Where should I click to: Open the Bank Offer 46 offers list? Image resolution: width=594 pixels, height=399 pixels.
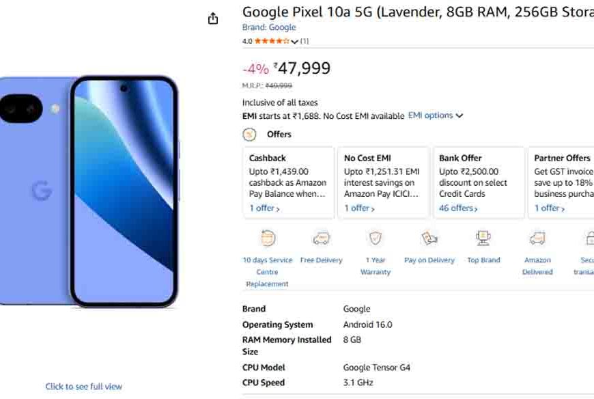457,208
